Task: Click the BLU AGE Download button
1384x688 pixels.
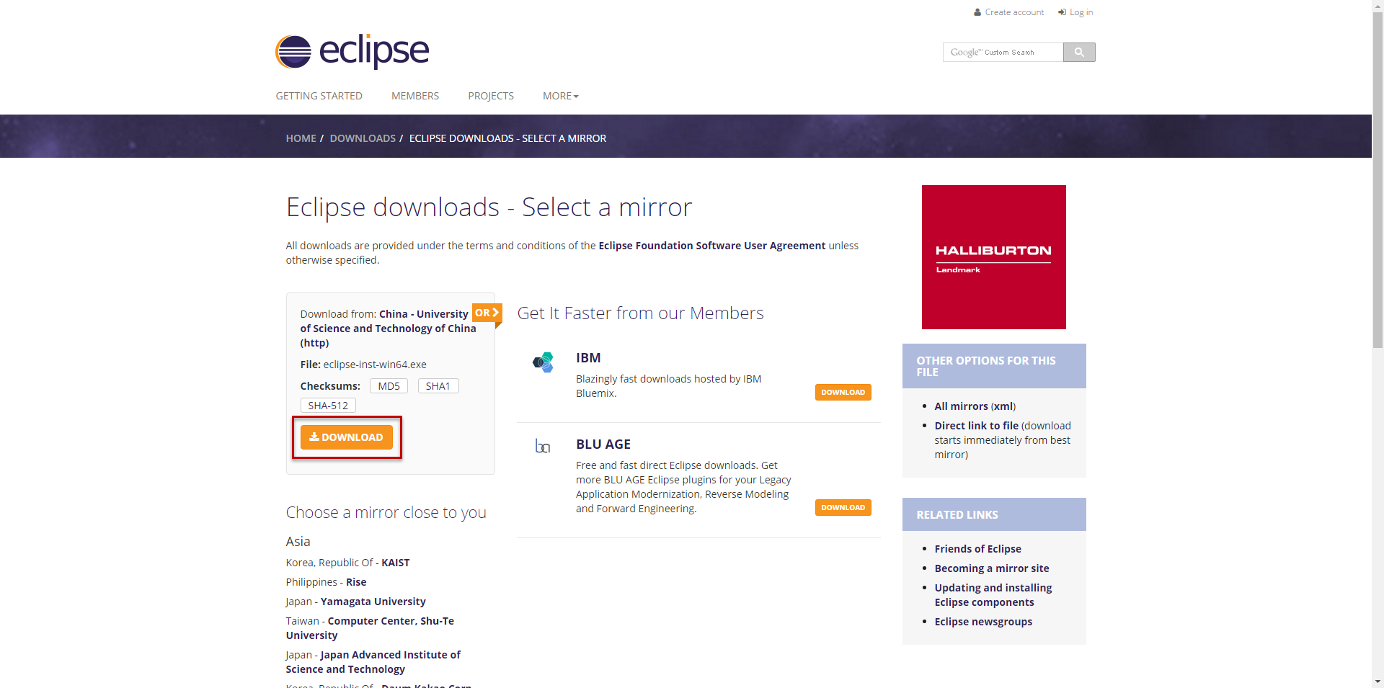Action: pyautogui.click(x=843, y=508)
